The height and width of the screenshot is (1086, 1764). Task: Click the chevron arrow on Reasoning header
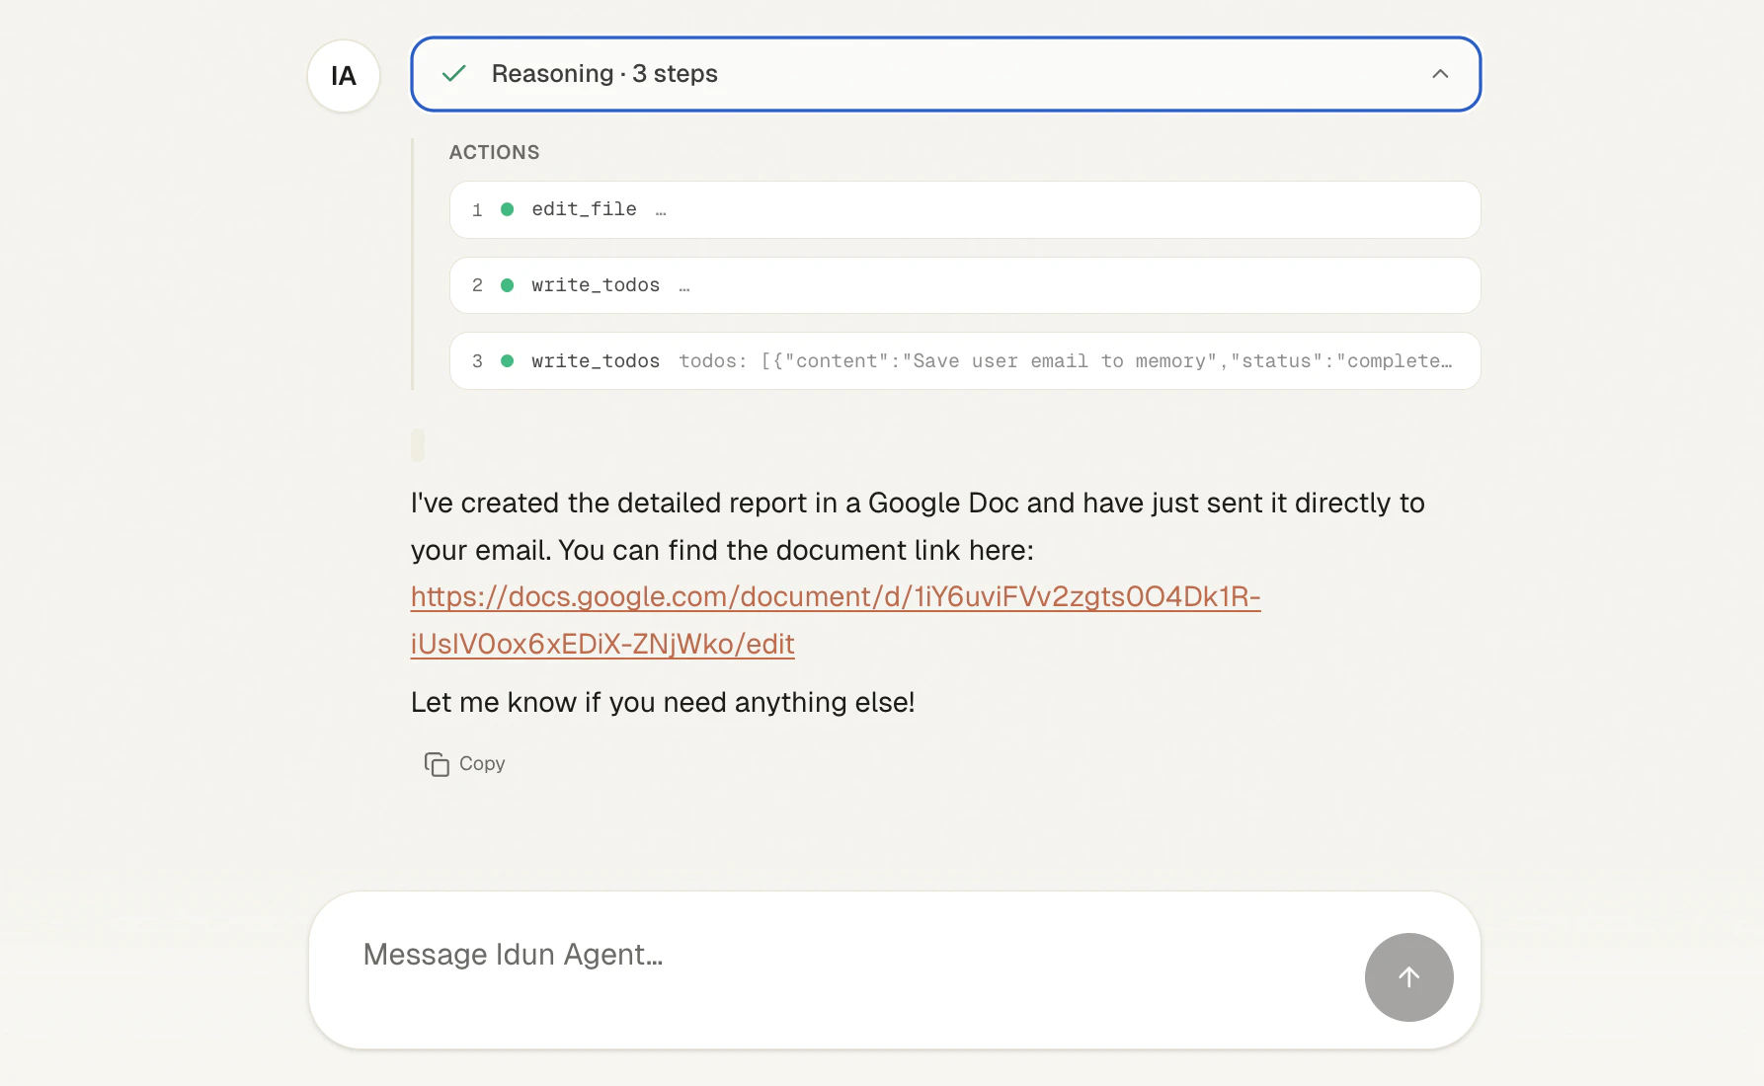tap(1440, 74)
